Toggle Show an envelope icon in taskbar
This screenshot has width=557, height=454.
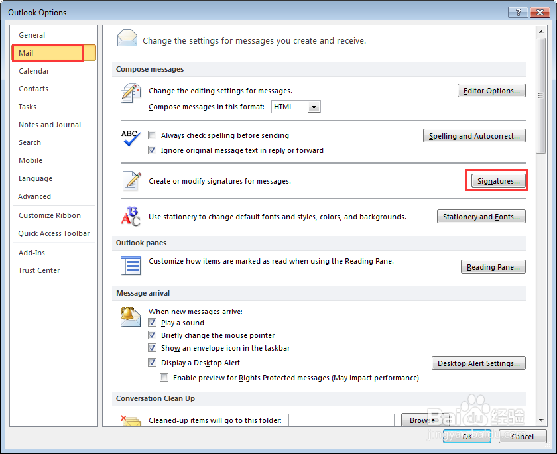tap(153, 348)
